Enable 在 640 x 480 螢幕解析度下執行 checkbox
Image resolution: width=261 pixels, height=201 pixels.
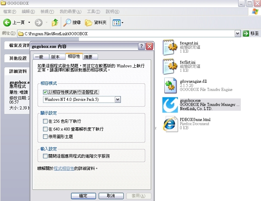coord(45,129)
